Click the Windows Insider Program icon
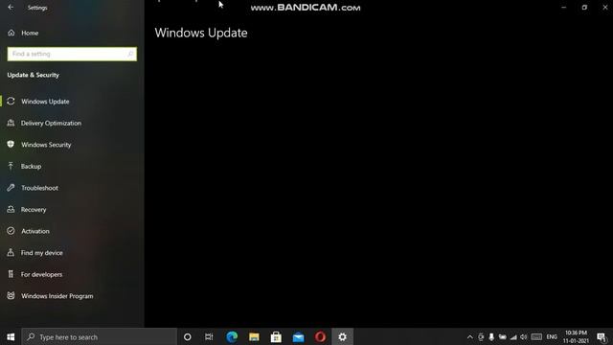 coord(11,296)
